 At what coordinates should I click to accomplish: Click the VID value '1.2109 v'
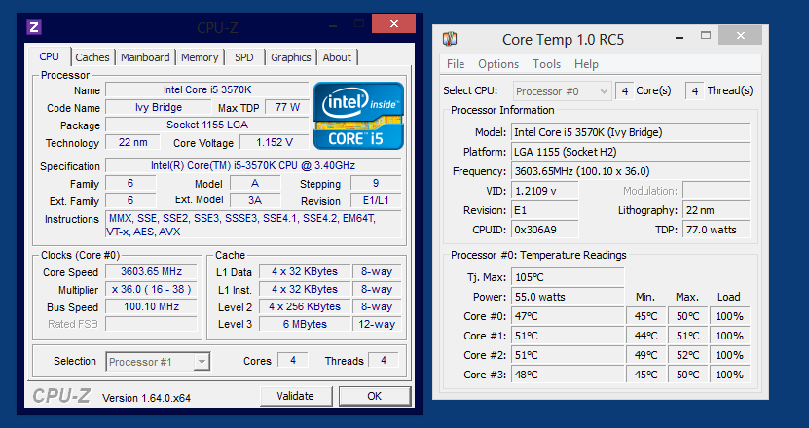(545, 191)
